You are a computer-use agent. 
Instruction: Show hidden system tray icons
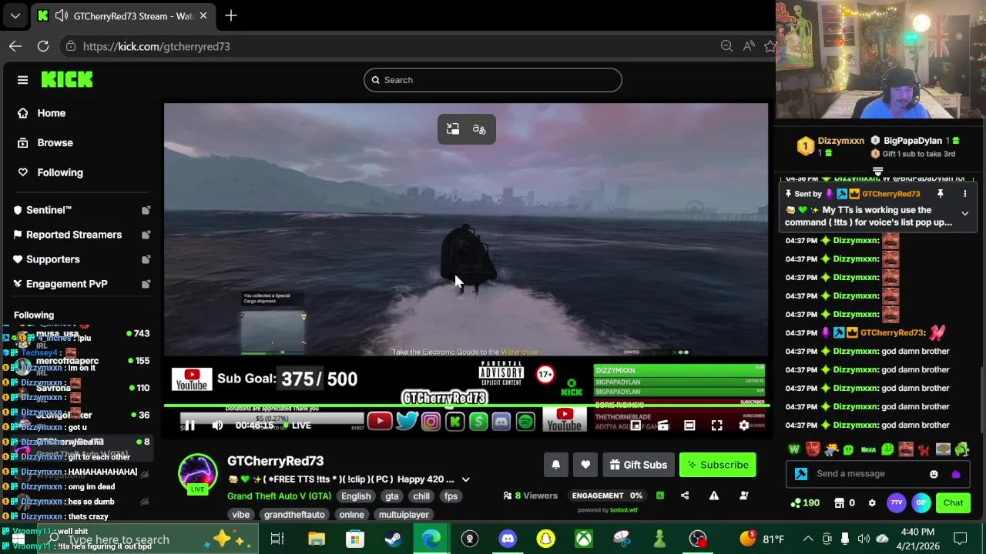(808, 539)
